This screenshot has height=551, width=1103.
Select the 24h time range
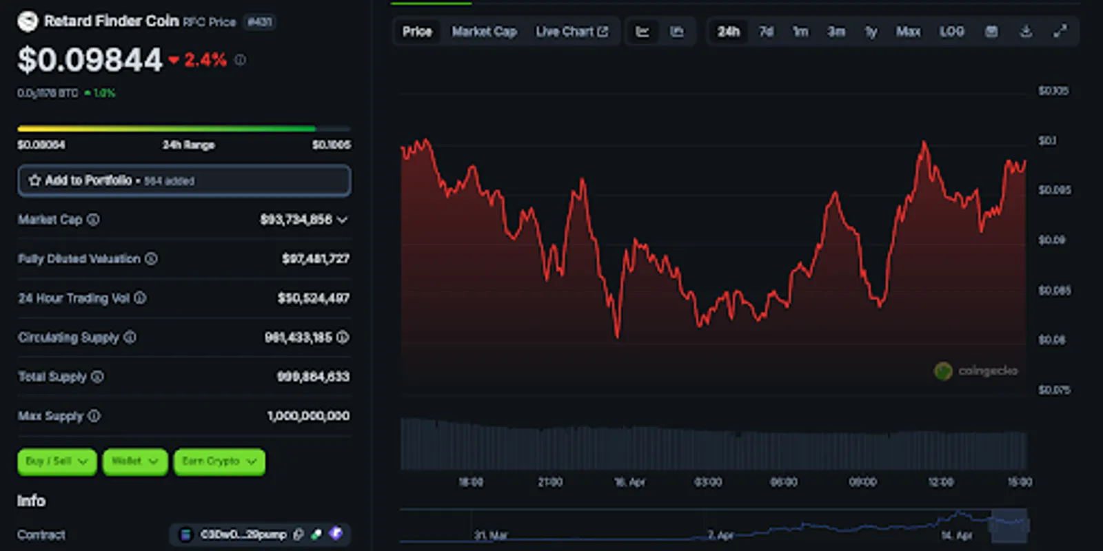[x=729, y=32]
